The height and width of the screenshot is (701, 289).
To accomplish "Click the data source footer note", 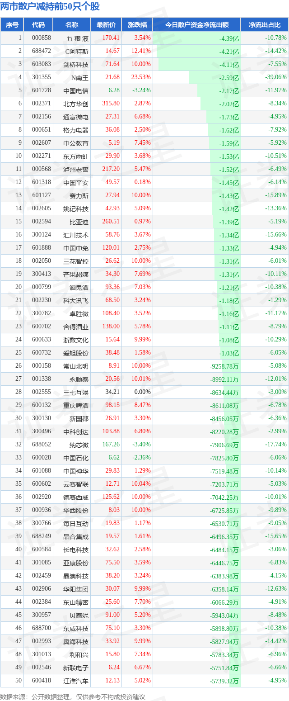I will 73,696.
